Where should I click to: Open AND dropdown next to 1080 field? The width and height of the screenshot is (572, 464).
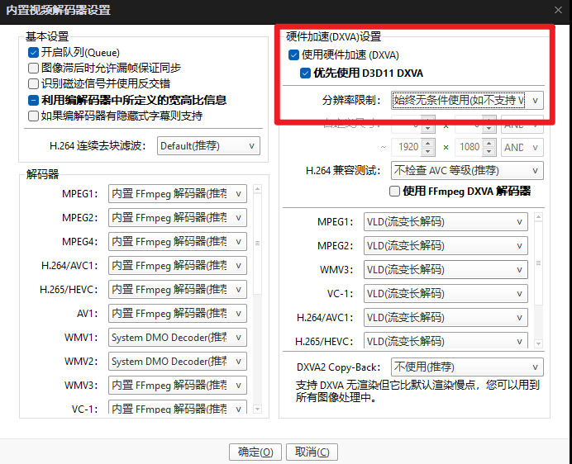click(x=522, y=147)
